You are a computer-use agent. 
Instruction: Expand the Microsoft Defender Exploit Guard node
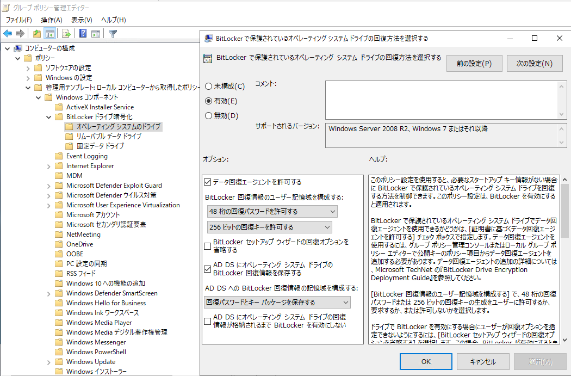tap(48, 186)
